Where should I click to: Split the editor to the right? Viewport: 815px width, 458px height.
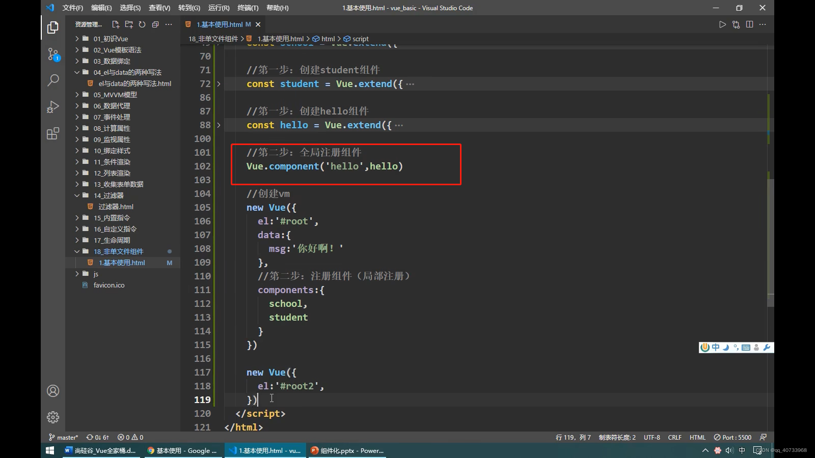[x=749, y=24]
